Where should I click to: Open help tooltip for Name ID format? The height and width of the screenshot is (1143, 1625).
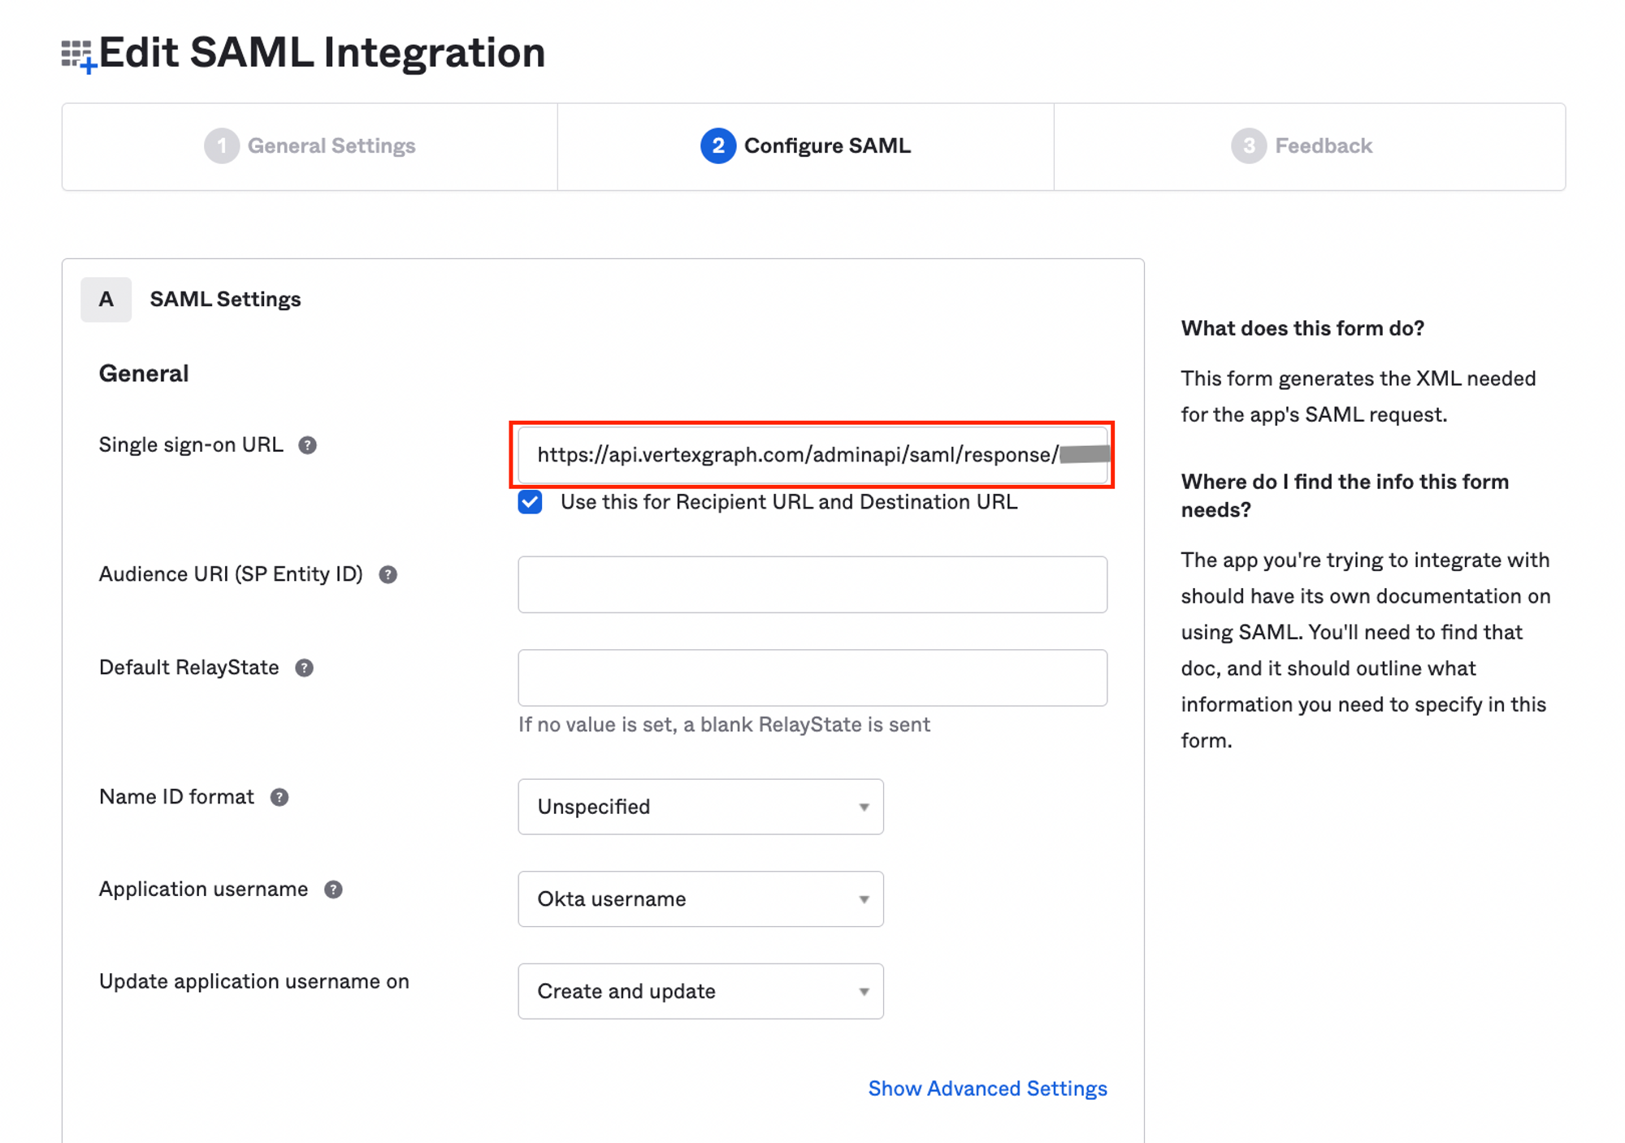point(279,797)
